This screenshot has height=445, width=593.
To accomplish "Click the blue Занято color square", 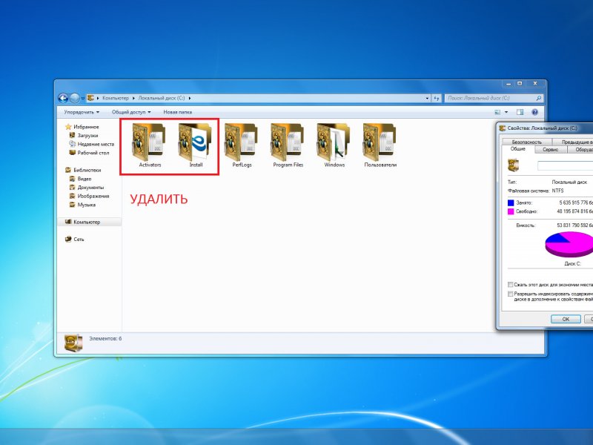I will (511, 202).
